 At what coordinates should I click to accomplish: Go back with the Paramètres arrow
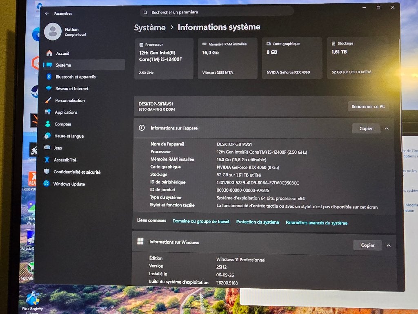[x=47, y=13]
